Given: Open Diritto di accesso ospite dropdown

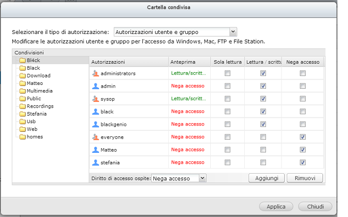Looking at the screenshot, I should pyautogui.click(x=202, y=178).
